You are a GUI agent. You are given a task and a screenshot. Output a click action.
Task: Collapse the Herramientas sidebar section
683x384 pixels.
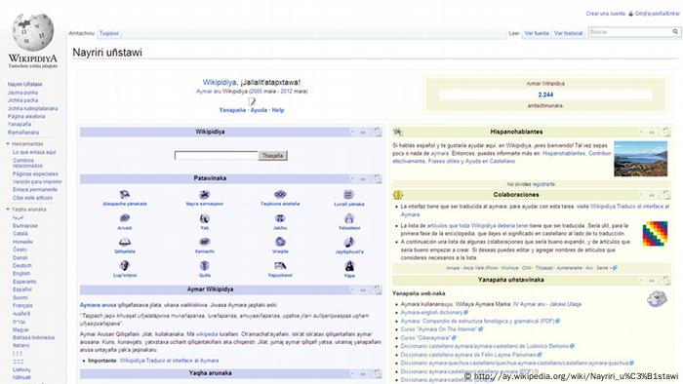8,144
